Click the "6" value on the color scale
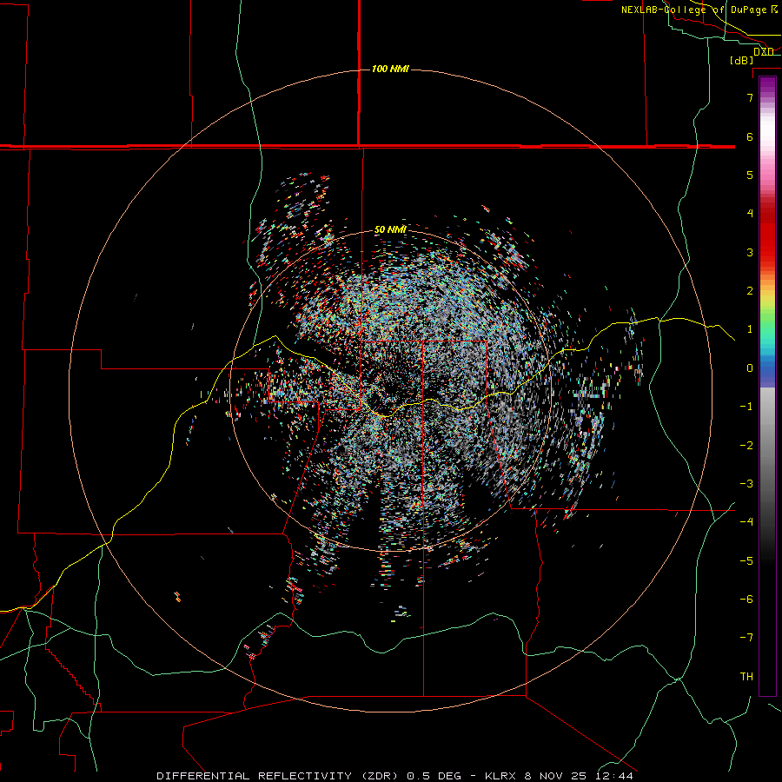782x782 pixels. 750,136
